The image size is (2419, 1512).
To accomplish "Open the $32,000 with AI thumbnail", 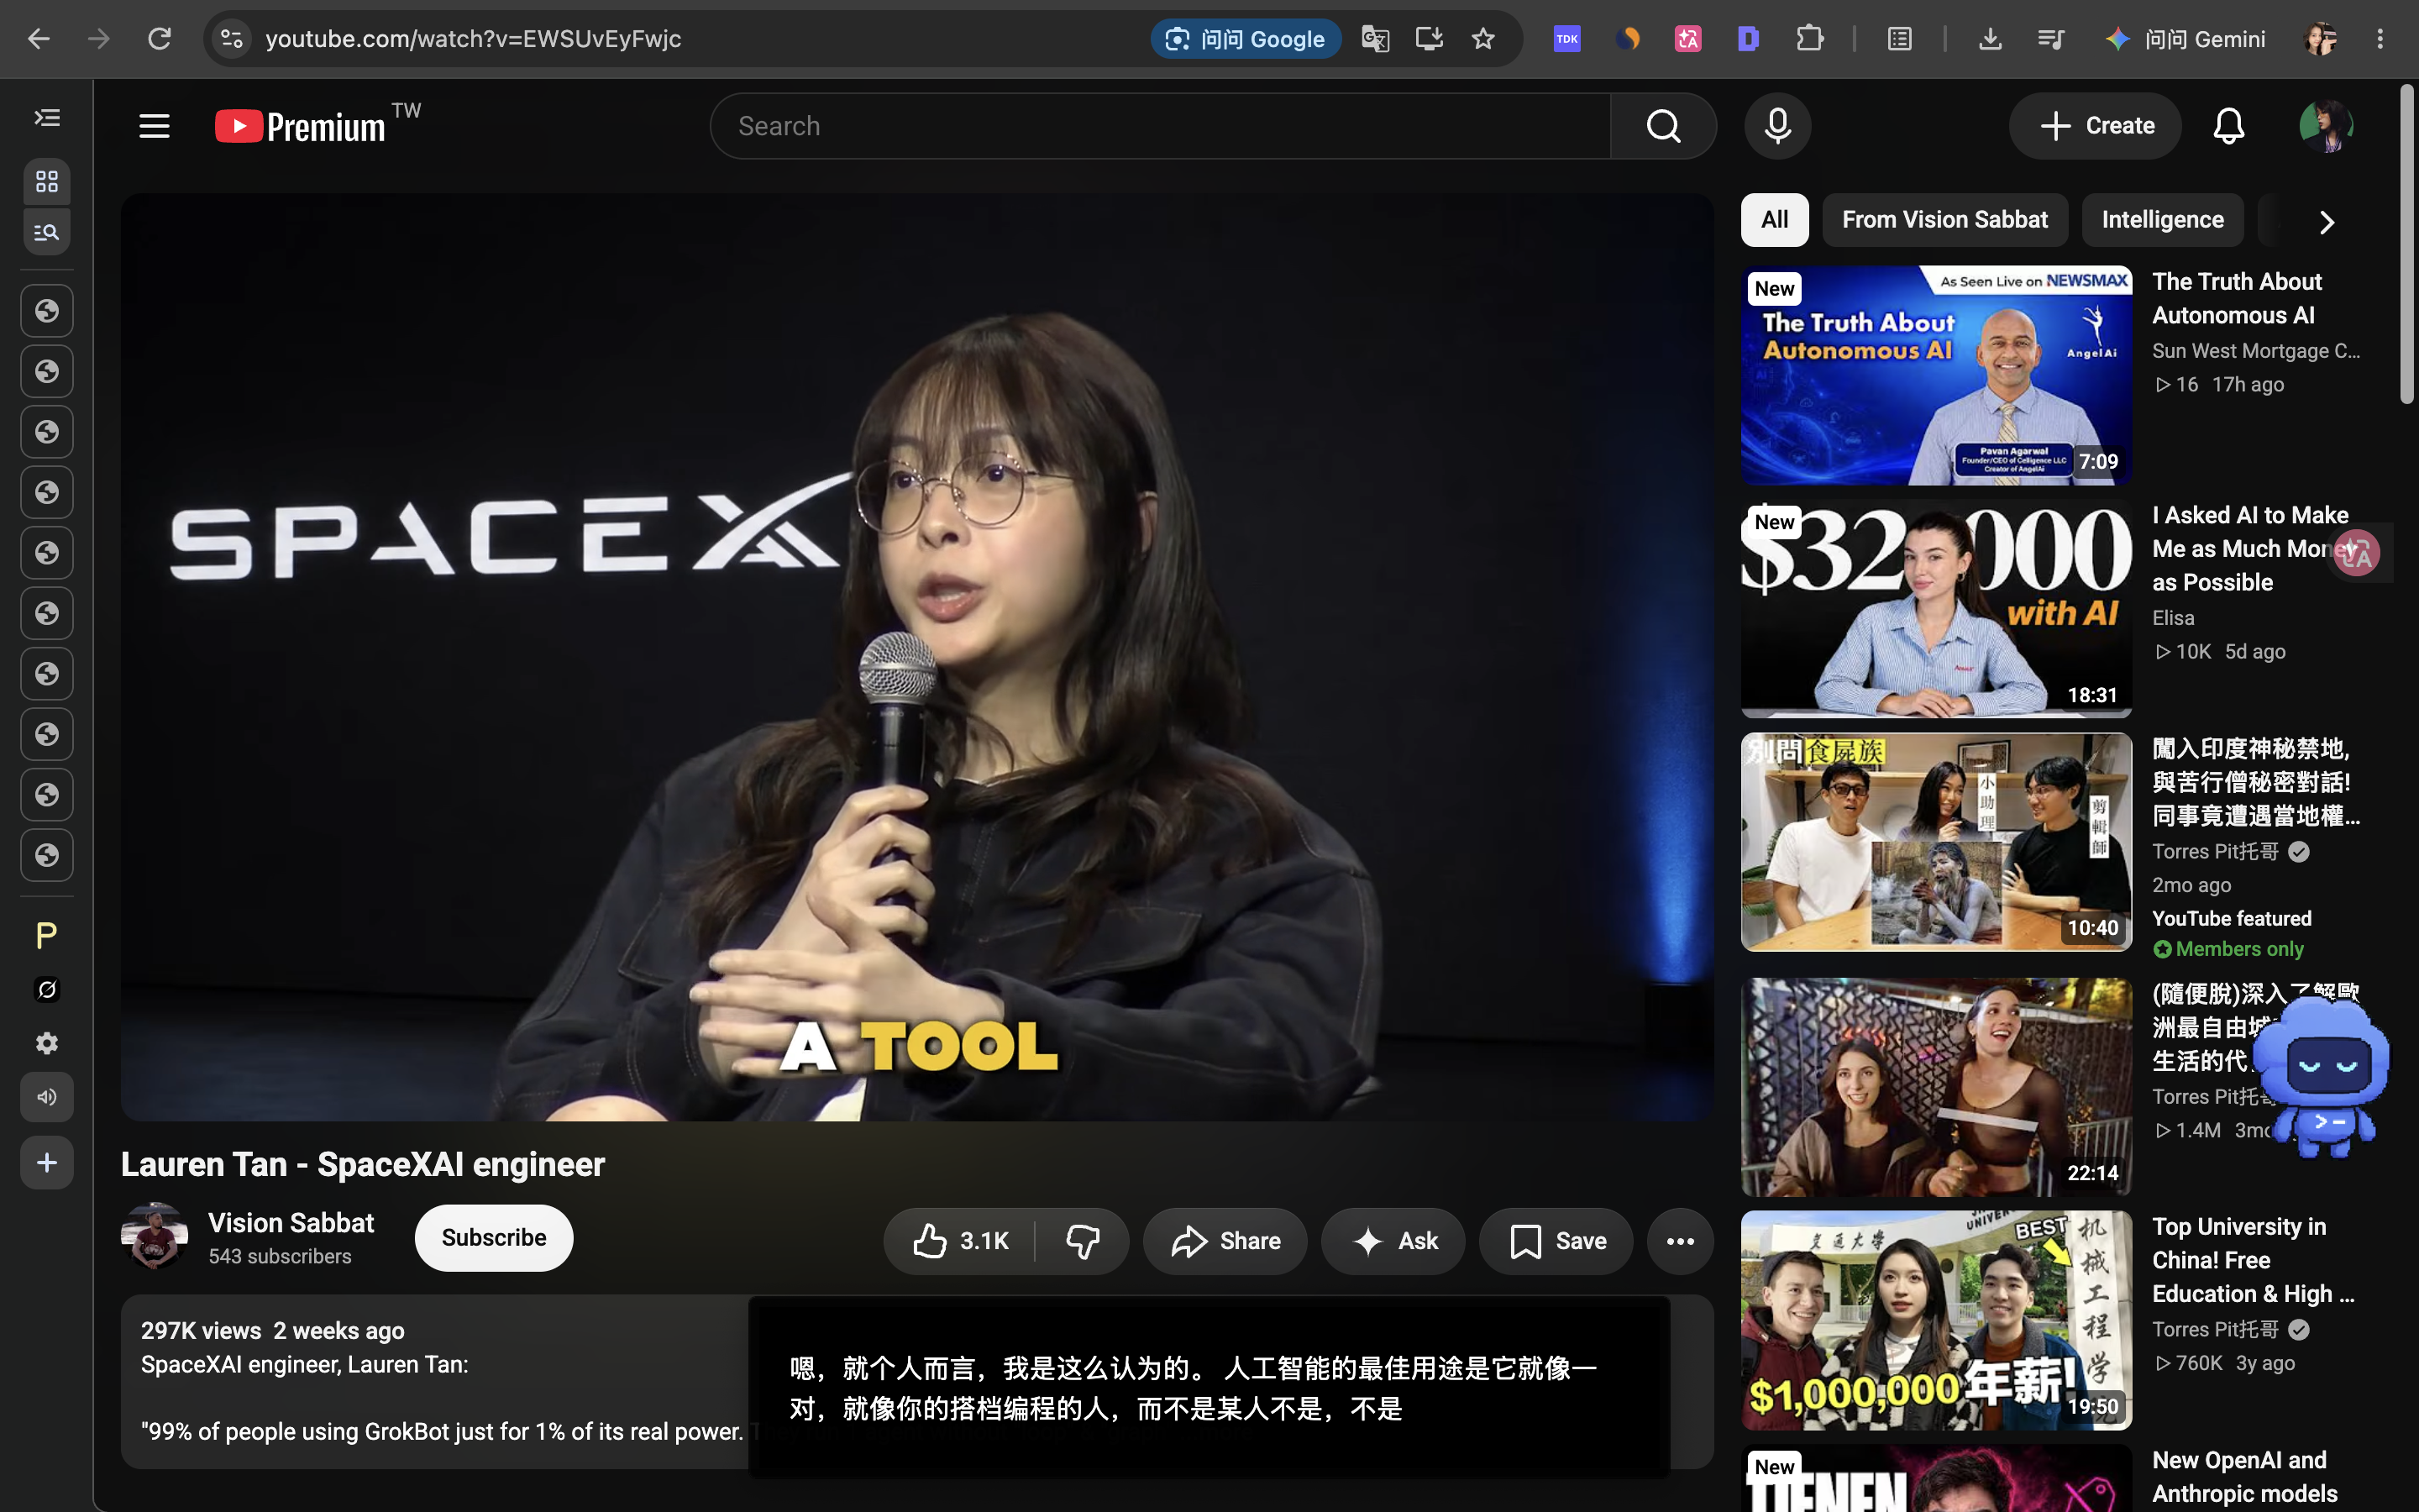I will [x=1936, y=608].
